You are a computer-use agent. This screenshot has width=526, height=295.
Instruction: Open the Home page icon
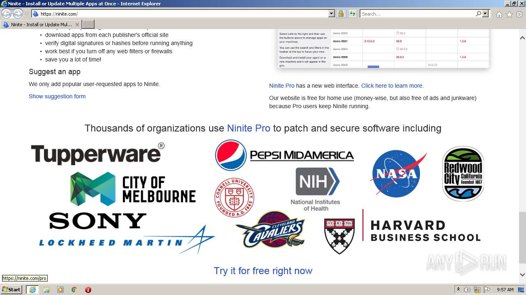[499, 14]
